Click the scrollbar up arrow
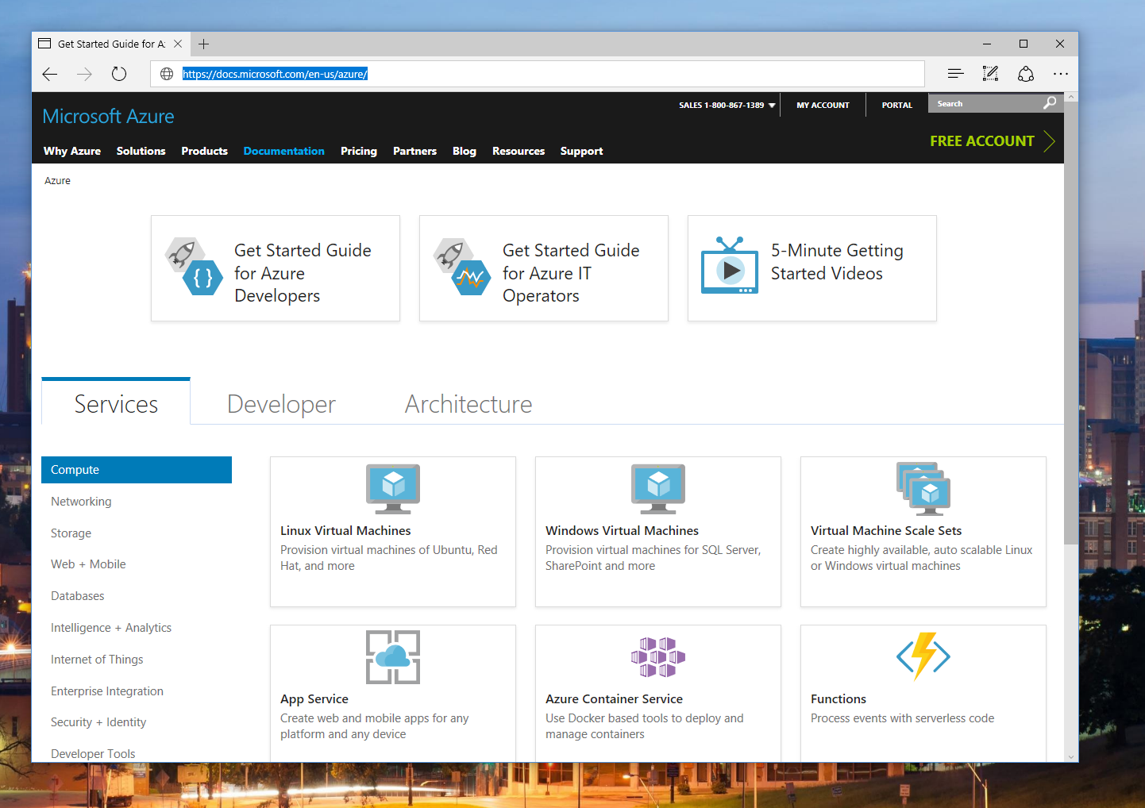Viewport: 1145px width, 808px height. [x=1071, y=97]
